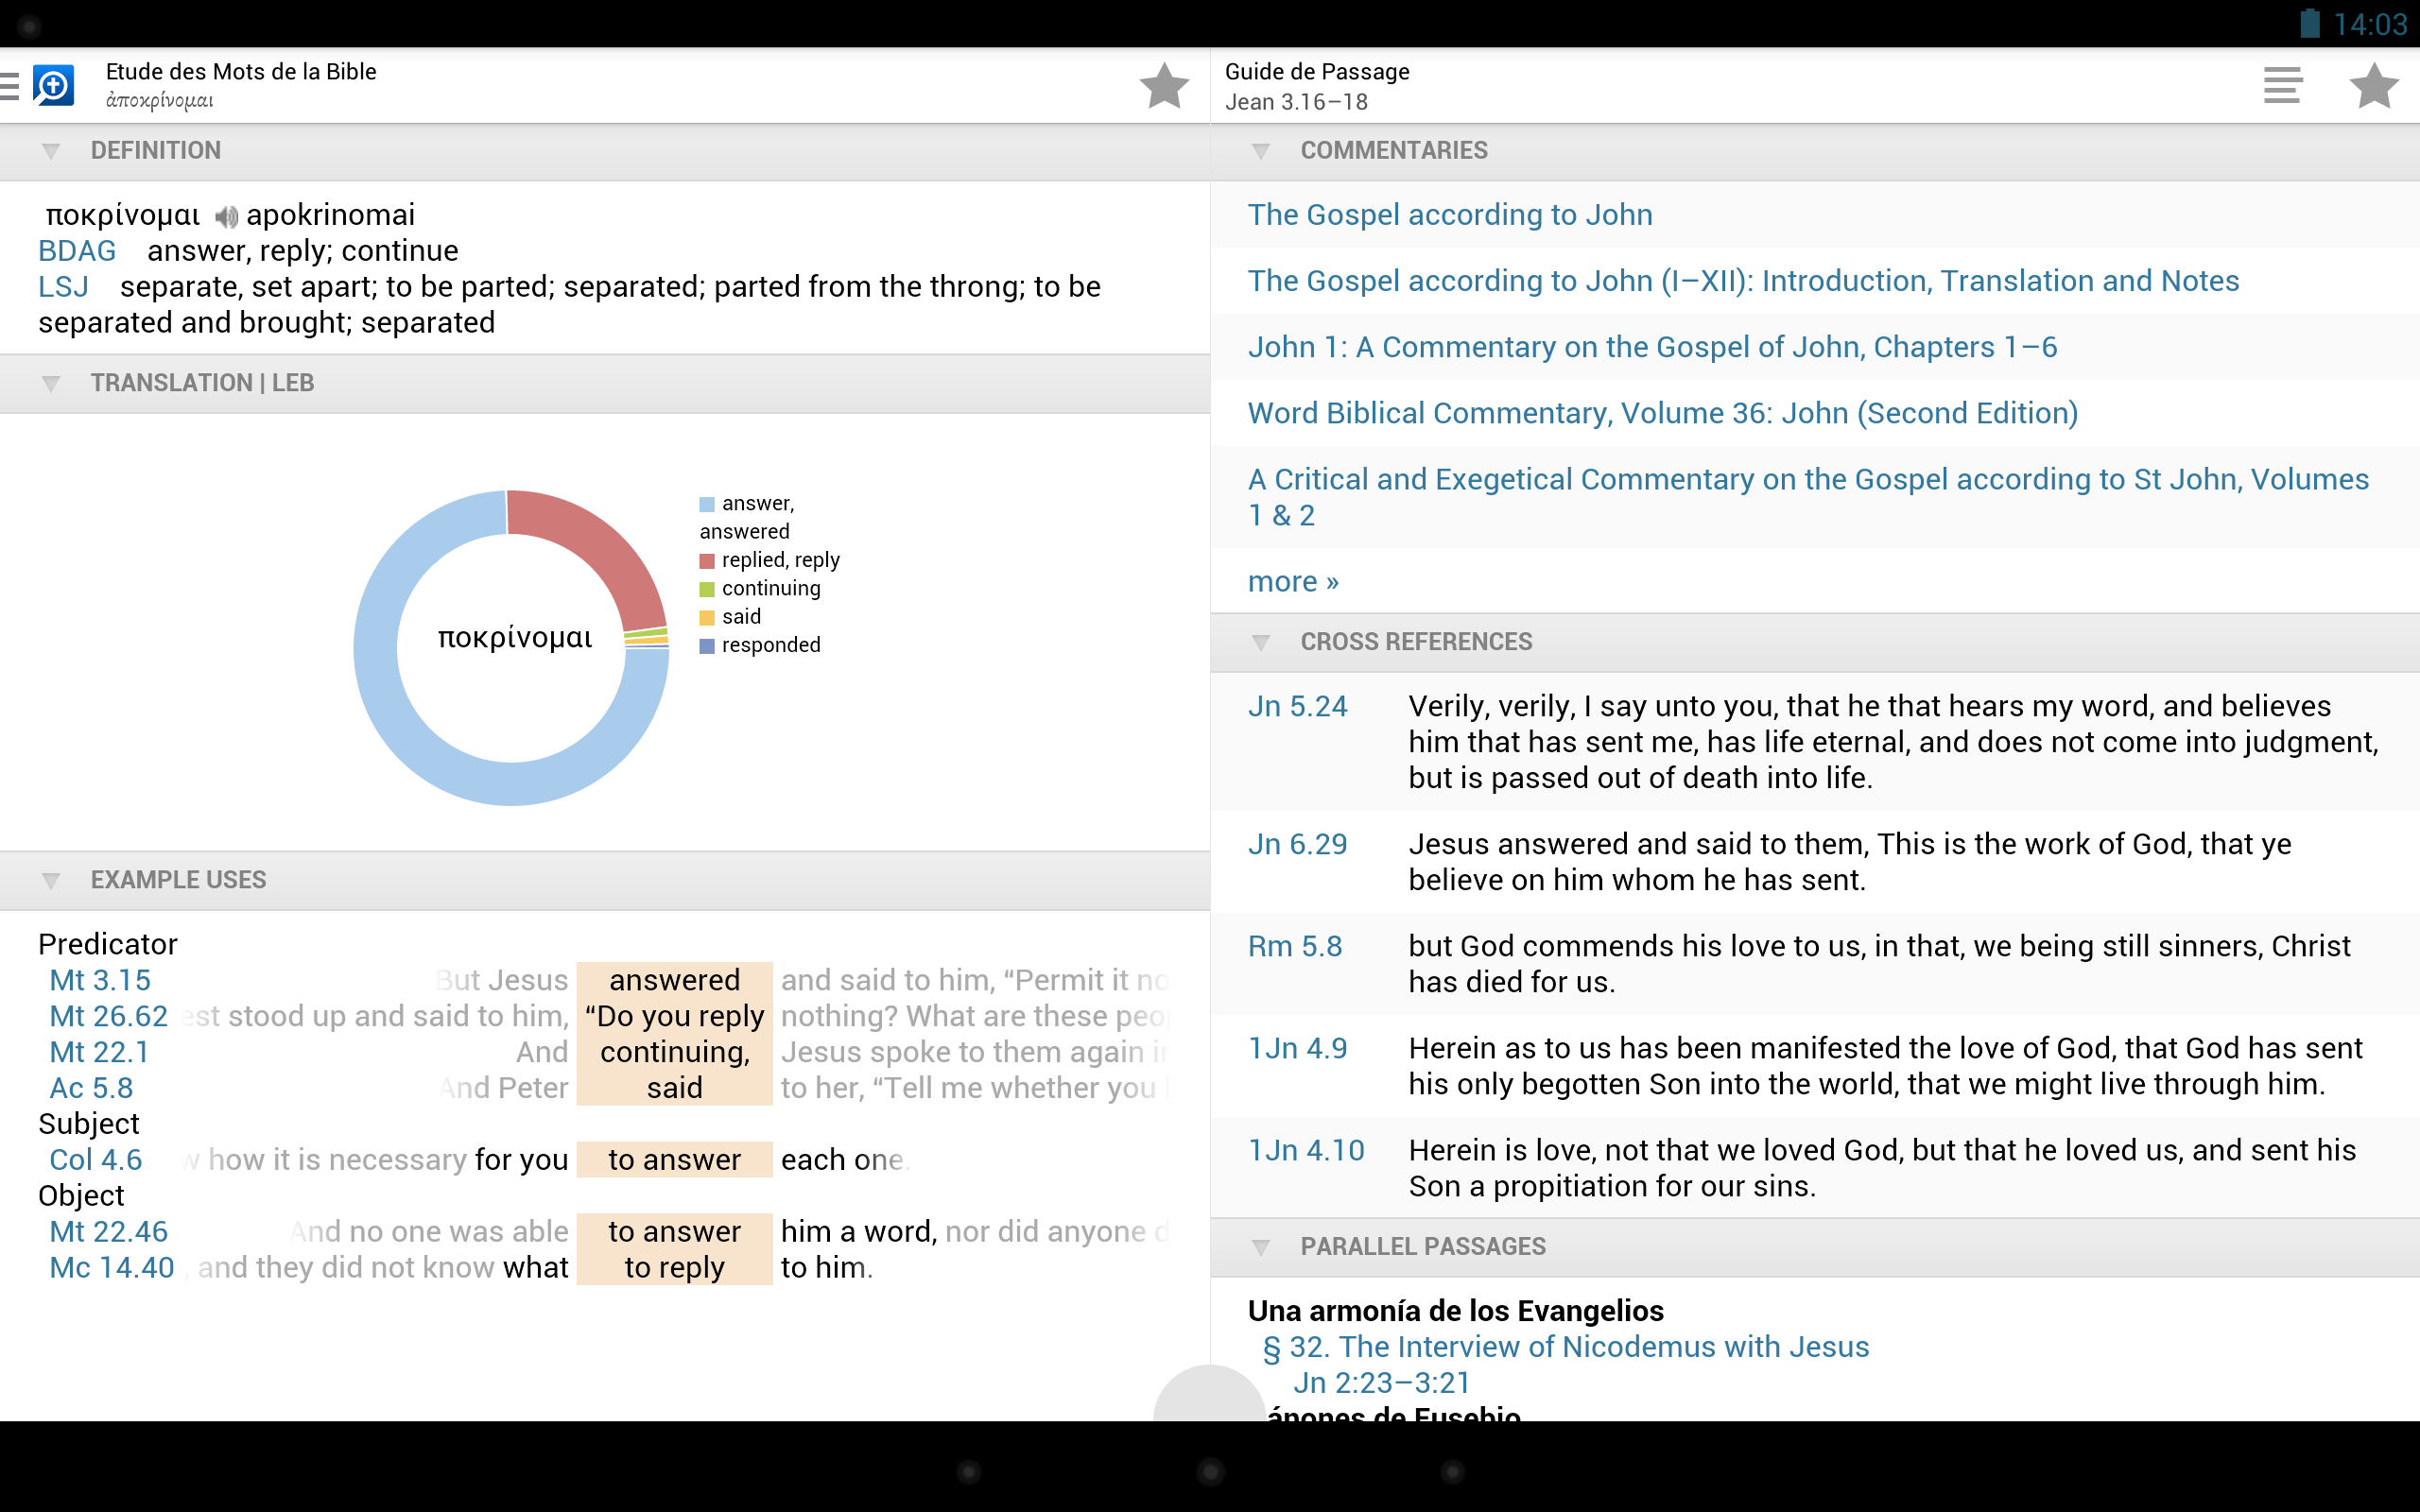Image resolution: width=2420 pixels, height=1512 pixels.
Task: Collapse the PARALLEL PASSAGES section
Action: pyautogui.click(x=1261, y=1248)
